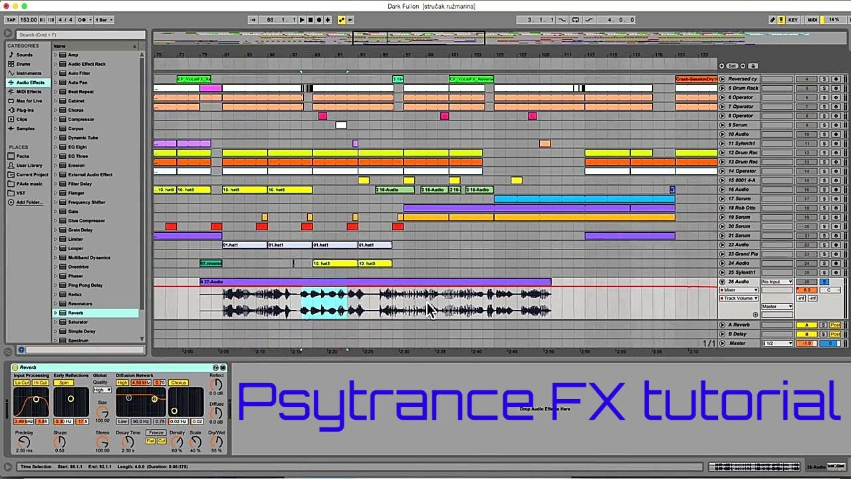
Task: Expand the Audio Effect Rack entry
Action: tap(56, 64)
